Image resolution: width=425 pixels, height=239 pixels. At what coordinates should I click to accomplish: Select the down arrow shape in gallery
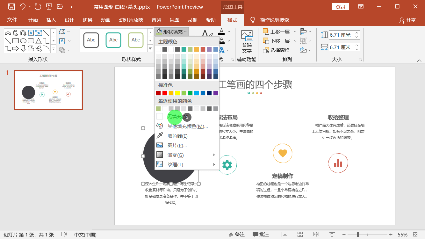23,49
